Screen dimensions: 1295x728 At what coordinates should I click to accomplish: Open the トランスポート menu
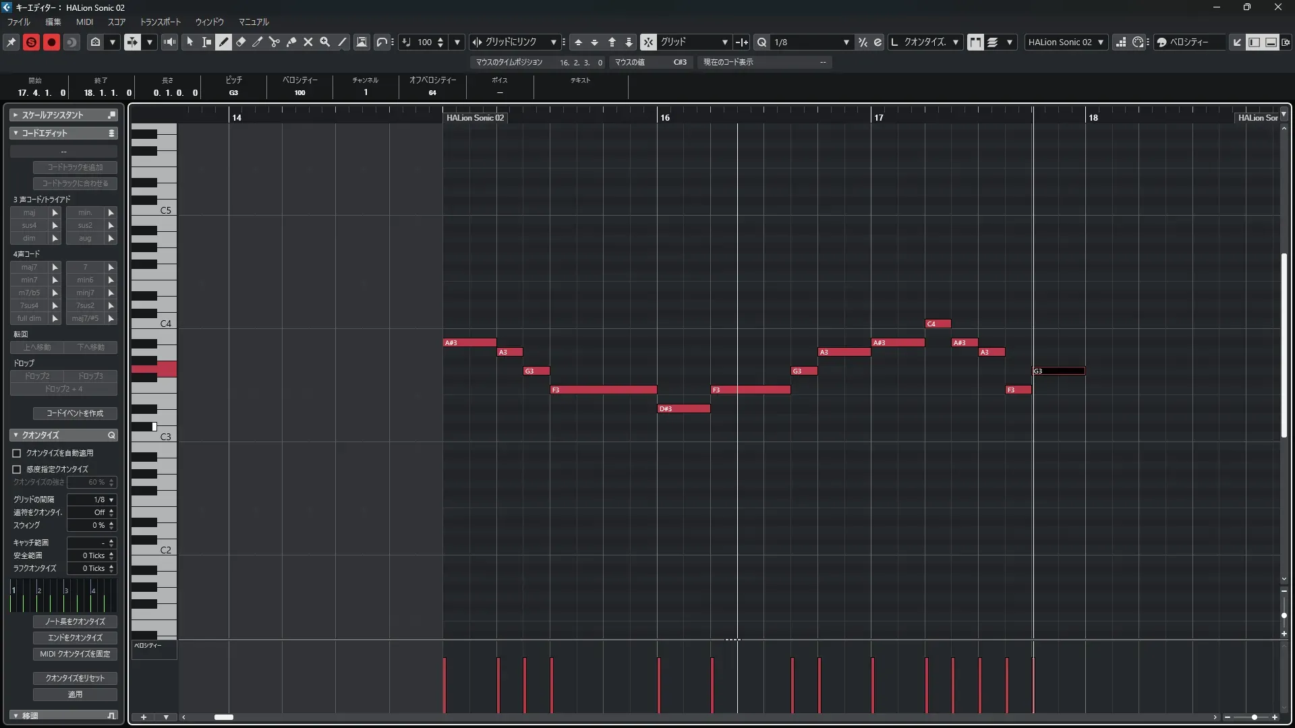point(160,22)
